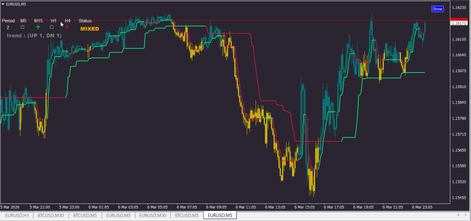
Task: Click the 1.15715 price scale value
Action: tap(459, 135)
